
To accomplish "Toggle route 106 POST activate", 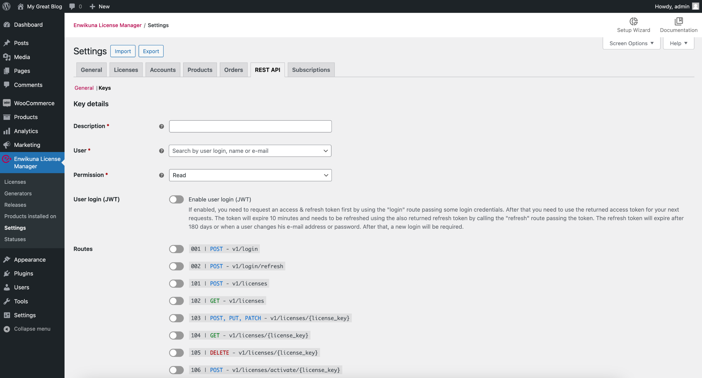I will point(176,370).
